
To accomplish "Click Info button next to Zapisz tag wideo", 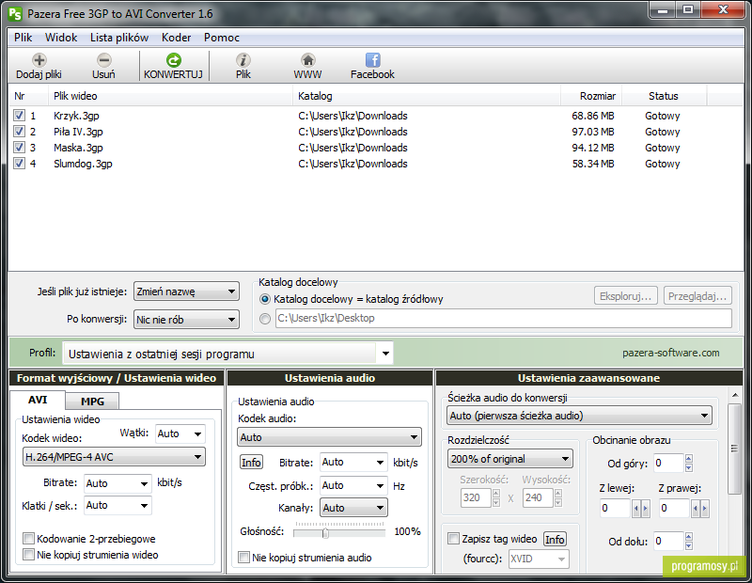I will pyautogui.click(x=555, y=540).
